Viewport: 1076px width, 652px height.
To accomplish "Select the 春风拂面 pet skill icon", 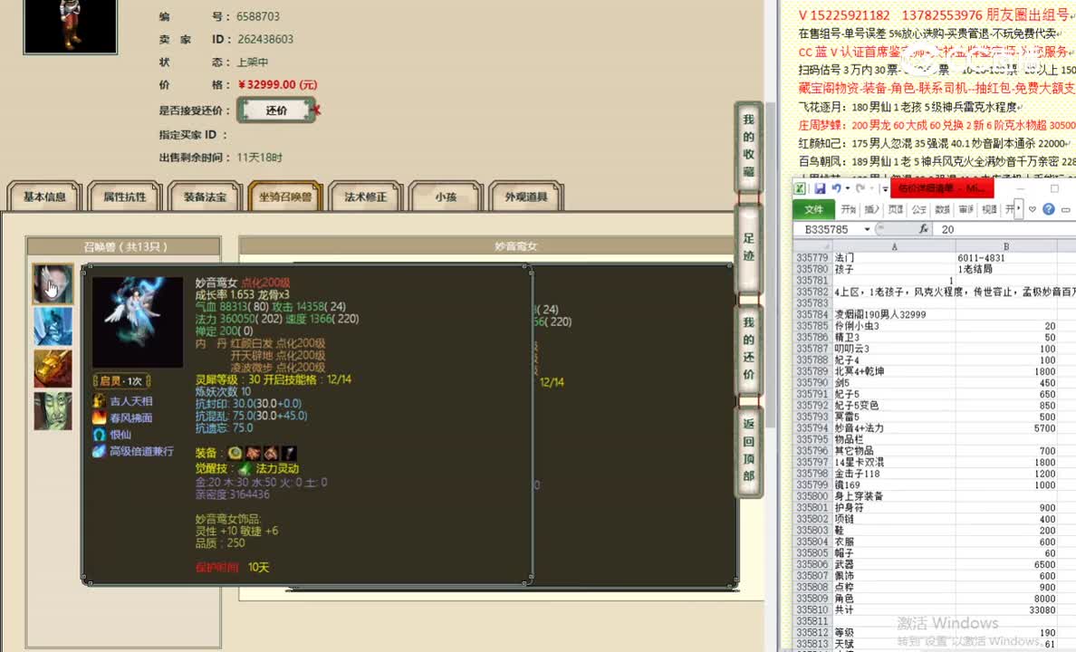I will pyautogui.click(x=99, y=417).
